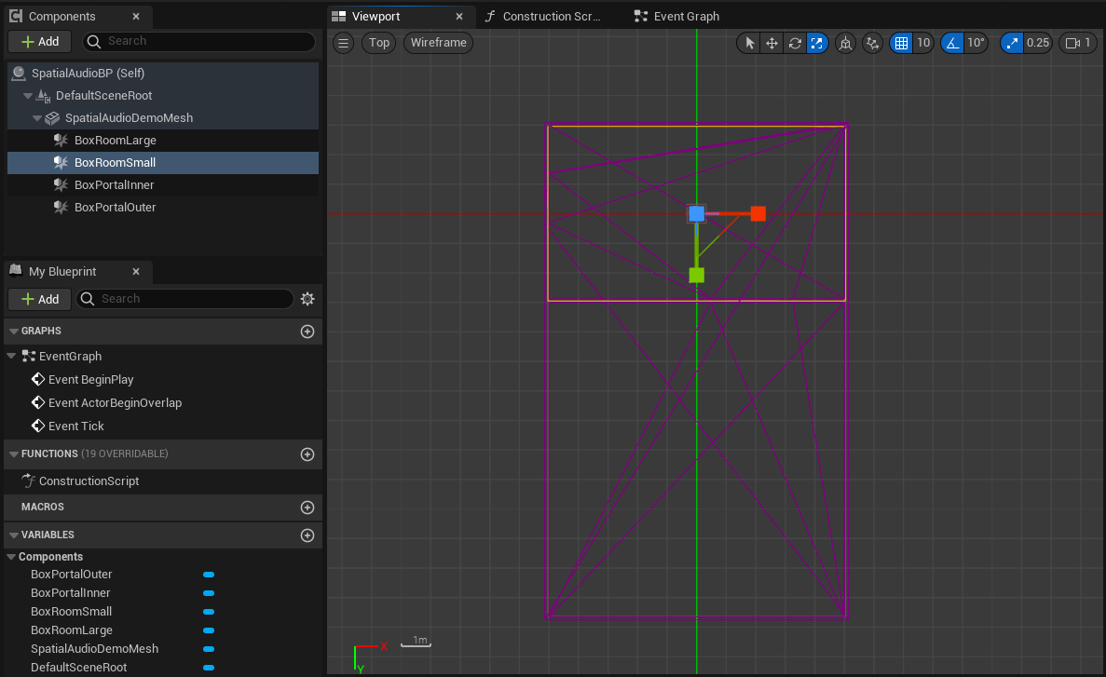Cycle the transform coordinate system icon
This screenshot has height=677, width=1106.
(x=845, y=43)
